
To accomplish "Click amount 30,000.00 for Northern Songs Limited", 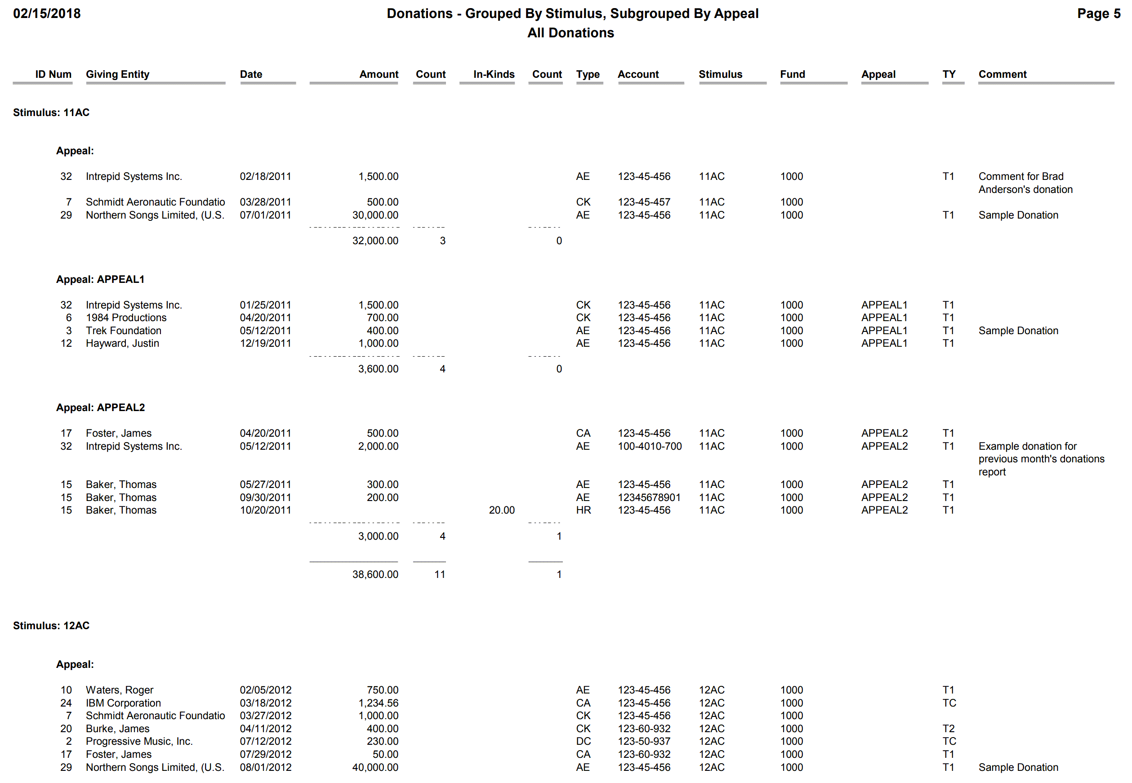I will [375, 215].
